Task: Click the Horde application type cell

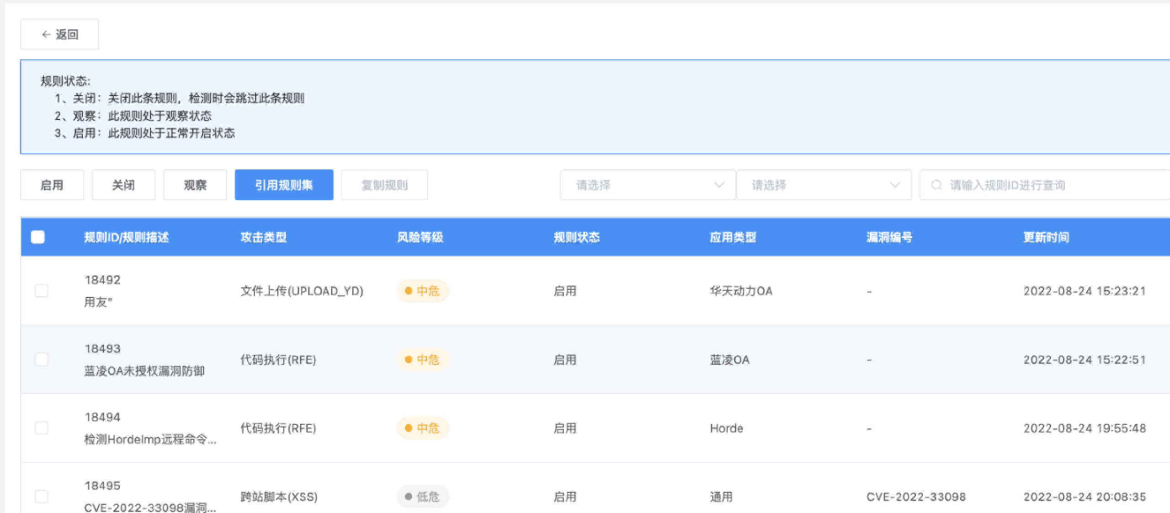Action: 727,428
